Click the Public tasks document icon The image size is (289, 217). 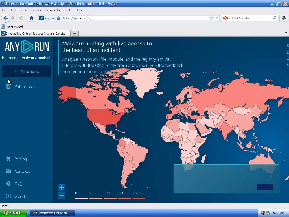pos(8,86)
